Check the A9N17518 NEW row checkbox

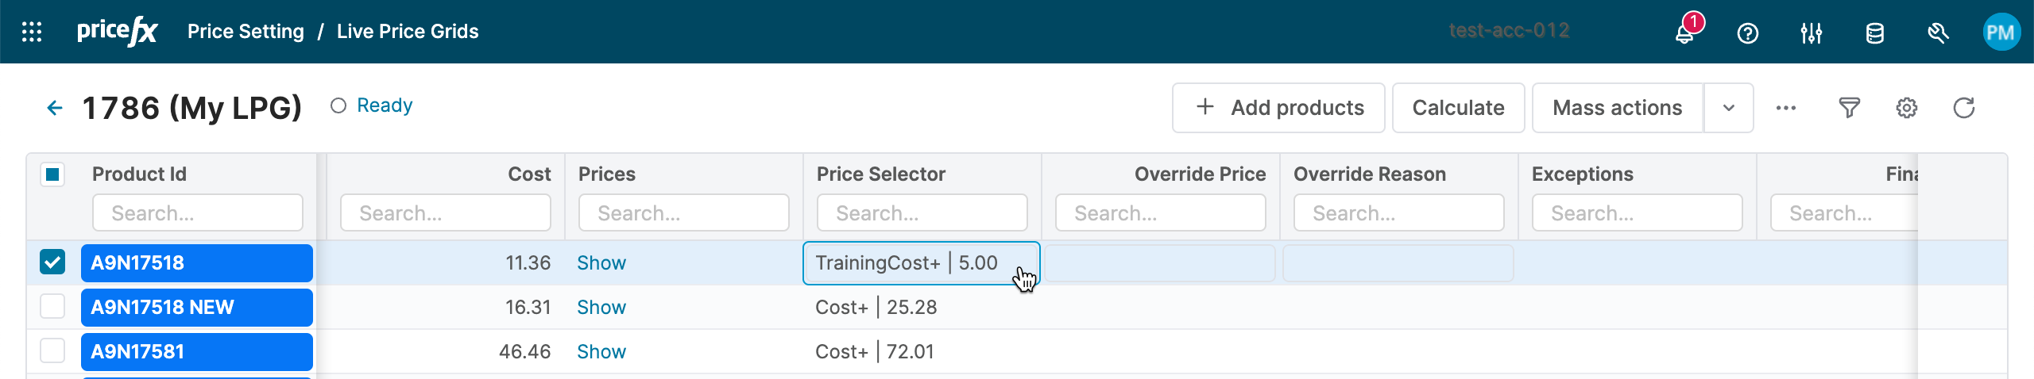pos(52,306)
